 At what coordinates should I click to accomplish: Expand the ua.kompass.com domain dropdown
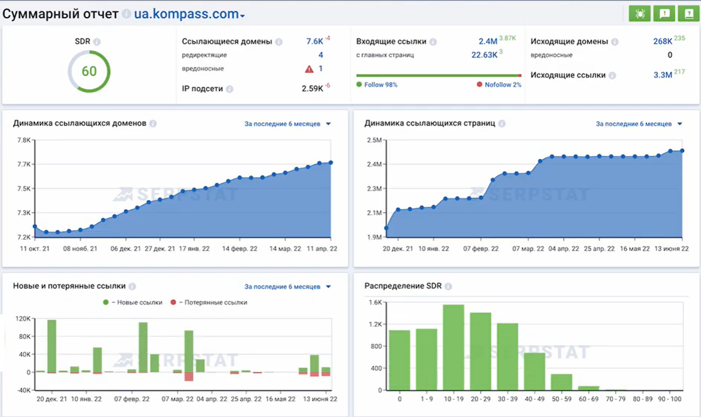click(x=190, y=14)
